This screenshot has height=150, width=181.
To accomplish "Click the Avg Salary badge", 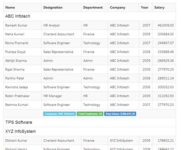I will 120,114.
